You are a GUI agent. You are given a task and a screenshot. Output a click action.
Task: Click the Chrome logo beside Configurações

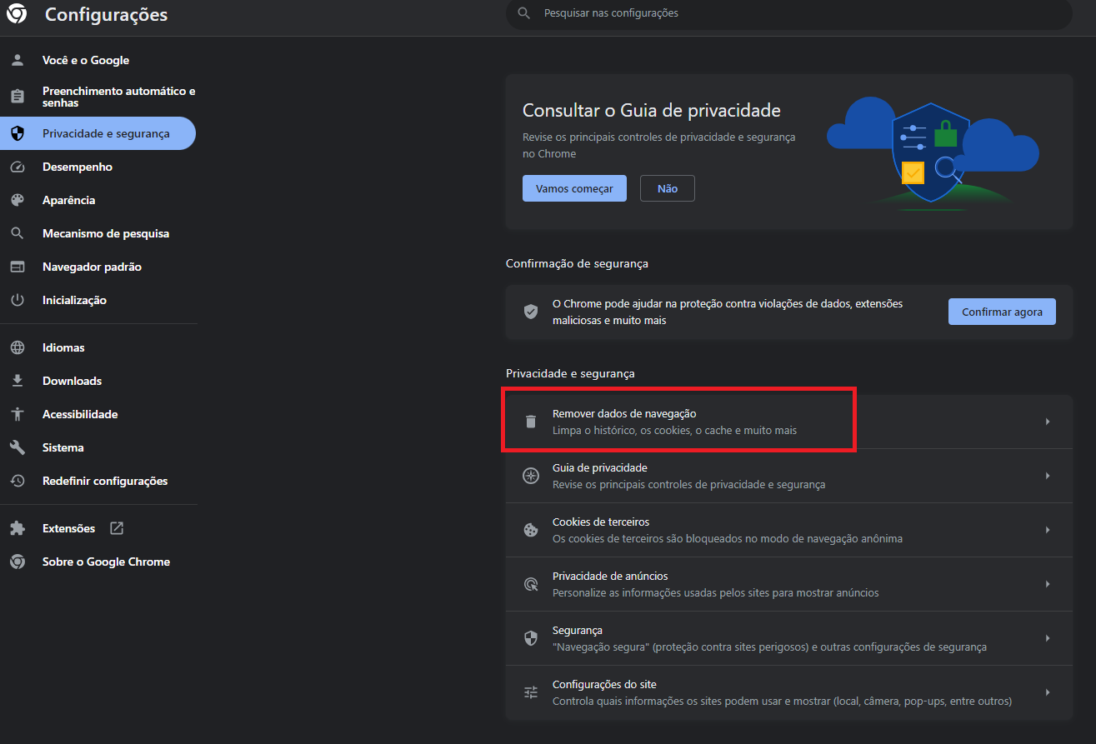(x=17, y=14)
